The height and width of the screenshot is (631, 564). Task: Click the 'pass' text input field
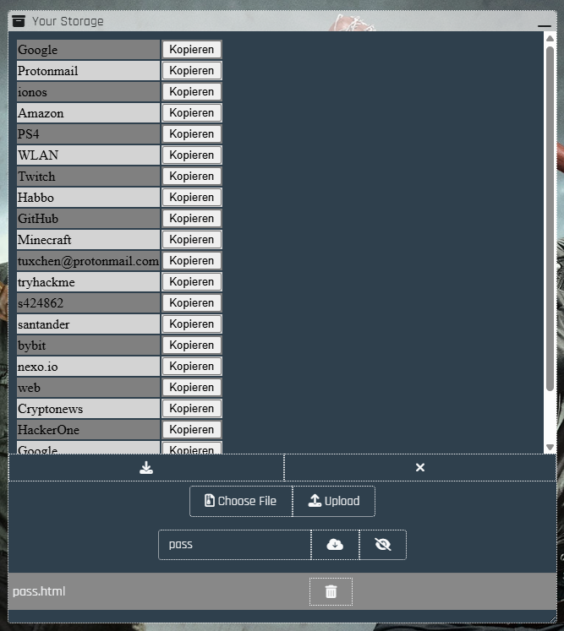pyautogui.click(x=235, y=545)
